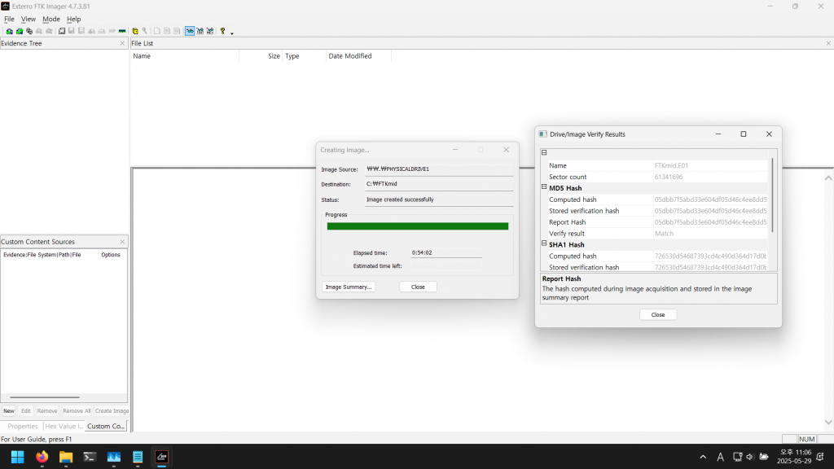Click Evidence:File System|Path|File column header
The height and width of the screenshot is (469, 834).
coord(50,255)
